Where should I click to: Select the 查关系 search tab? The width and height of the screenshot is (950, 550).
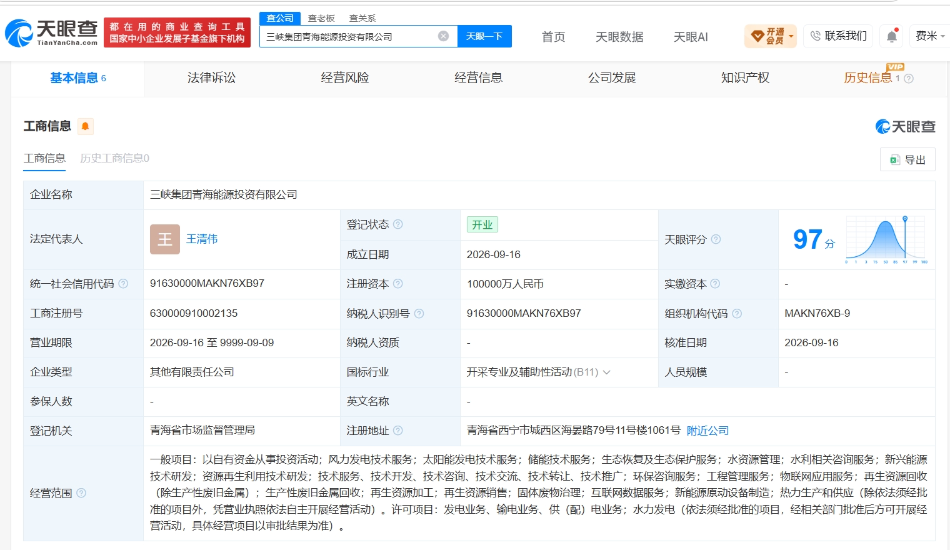coord(362,18)
